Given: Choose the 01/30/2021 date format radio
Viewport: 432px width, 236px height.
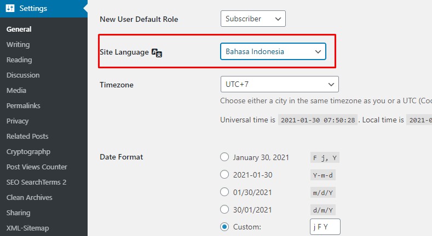Looking at the screenshot, I should coord(224,192).
